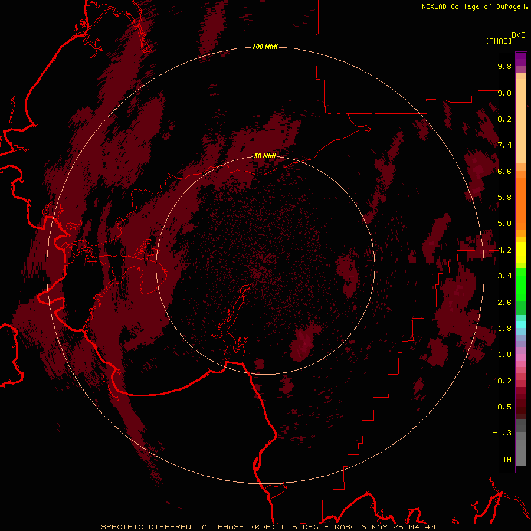This screenshot has height=531, width=531.
Task: Click the TH threshold label
Action: 507,460
